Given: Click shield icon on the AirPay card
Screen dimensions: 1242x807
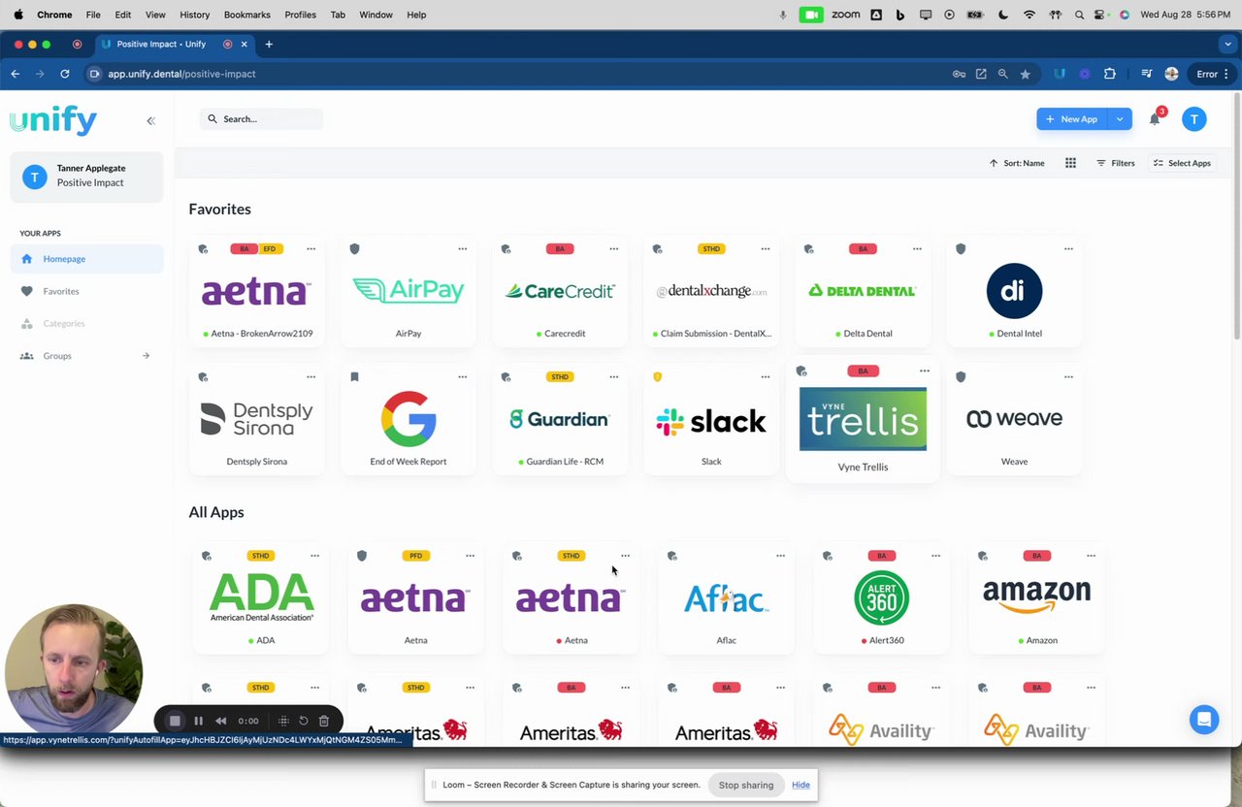Looking at the screenshot, I should point(354,249).
